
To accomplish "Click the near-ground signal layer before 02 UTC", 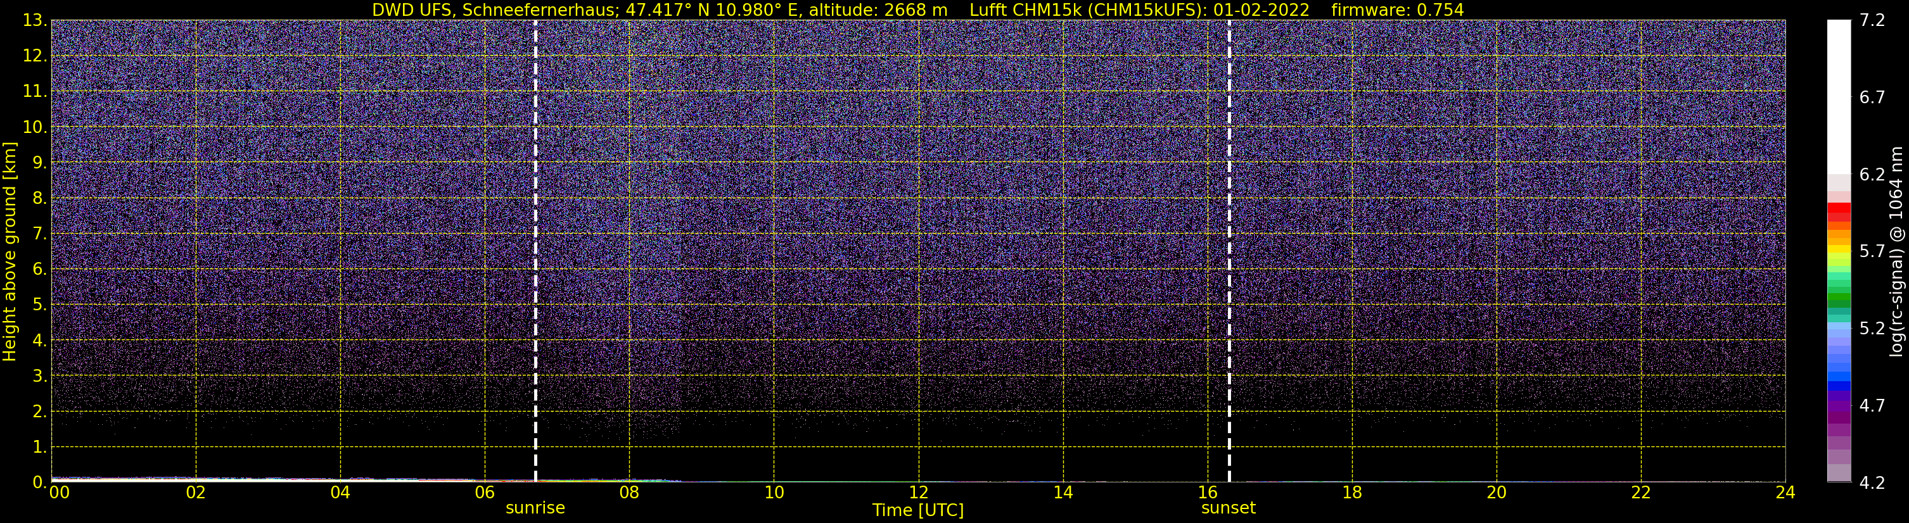I will point(123,479).
